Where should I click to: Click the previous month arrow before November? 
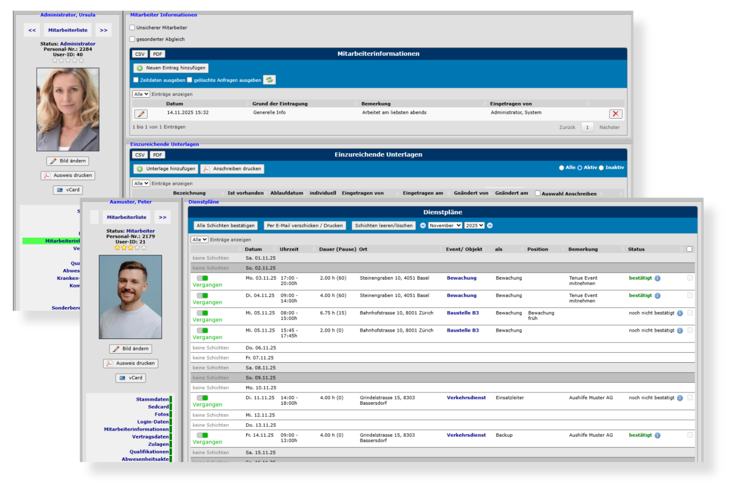tap(423, 226)
